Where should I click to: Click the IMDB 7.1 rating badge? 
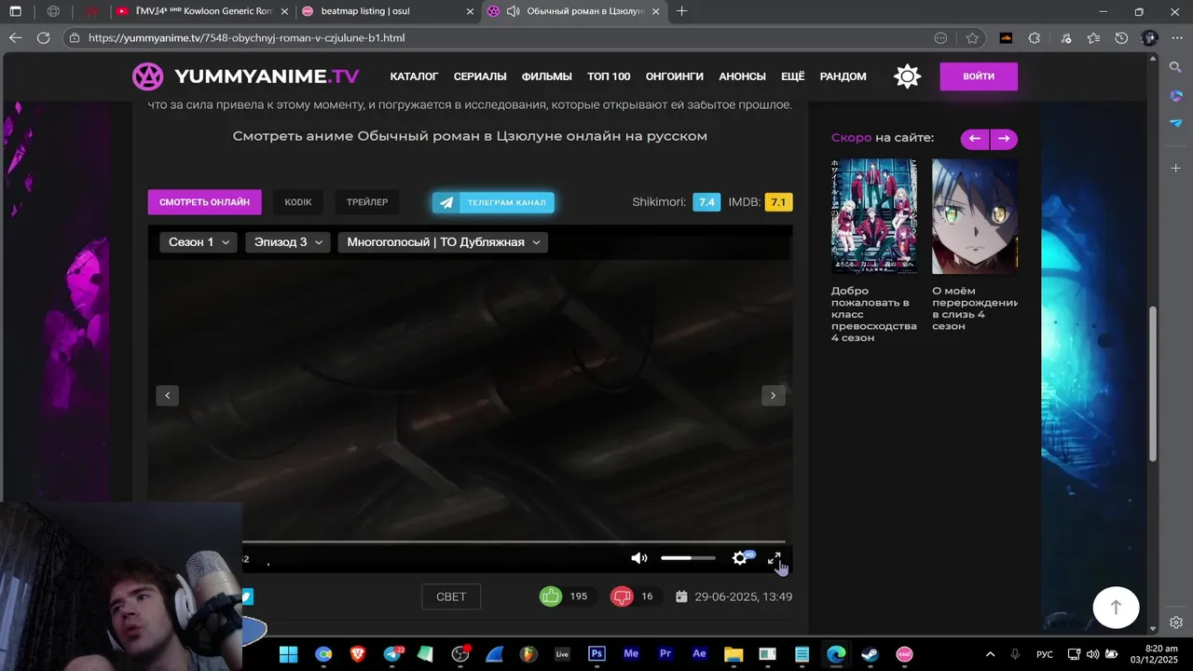778,202
